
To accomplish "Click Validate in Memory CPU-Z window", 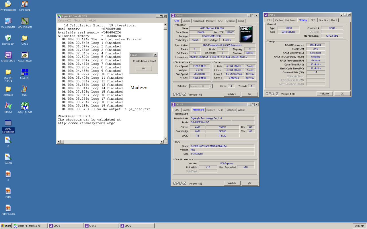I will point(325,94).
